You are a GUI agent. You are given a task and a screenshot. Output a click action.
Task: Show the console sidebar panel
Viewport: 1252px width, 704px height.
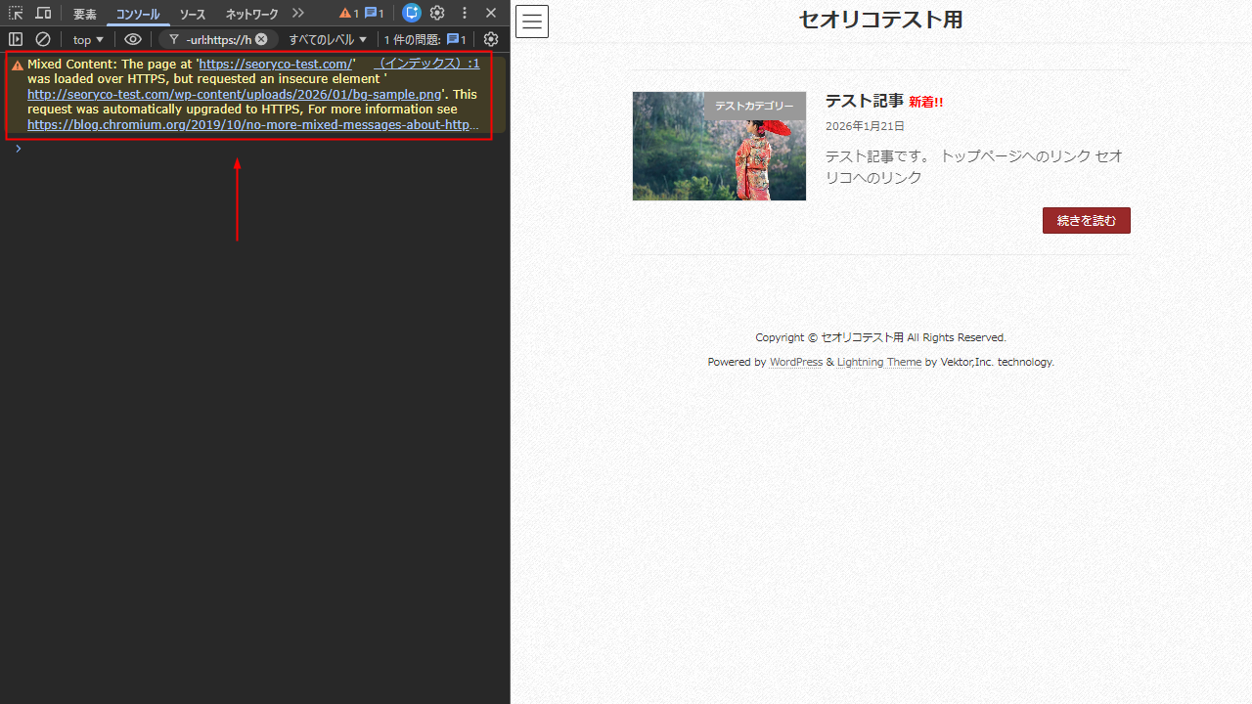[x=16, y=39]
